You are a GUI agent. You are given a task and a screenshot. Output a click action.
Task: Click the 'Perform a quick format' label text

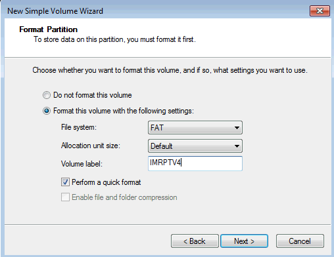107,182
